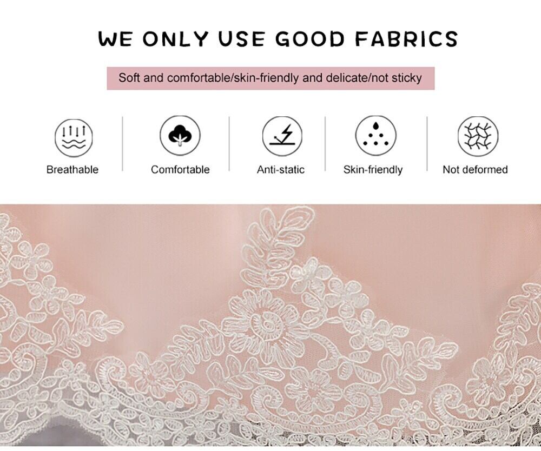Select the Skin-friendly droplet icon
This screenshot has height=451, width=541.
[376, 136]
